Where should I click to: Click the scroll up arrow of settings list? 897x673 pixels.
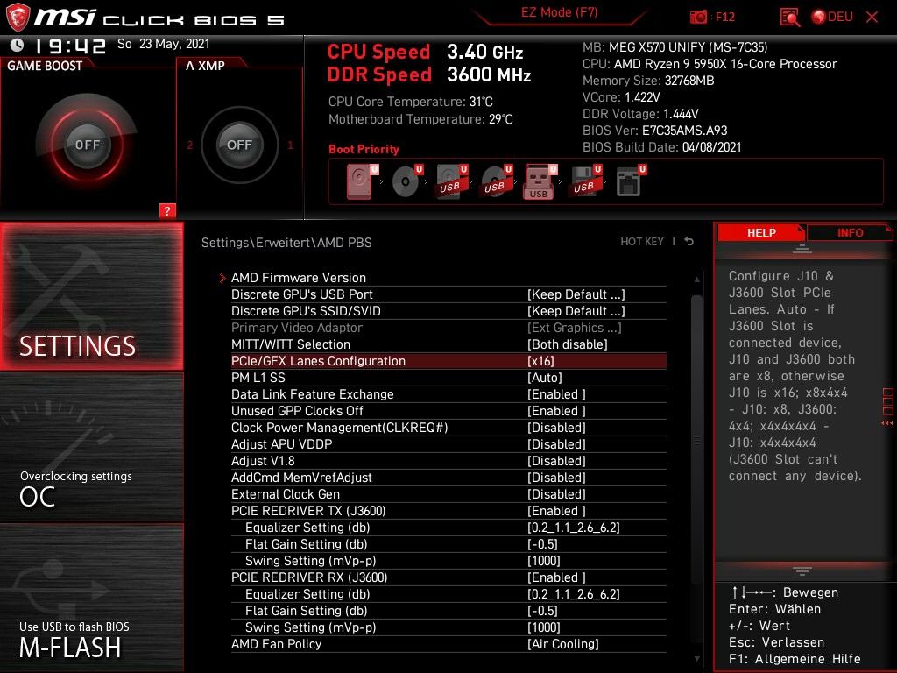(696, 280)
